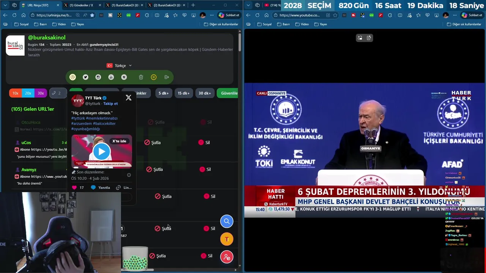
Task: Open left browser extensions puzzle icon
Action: pos(148,15)
